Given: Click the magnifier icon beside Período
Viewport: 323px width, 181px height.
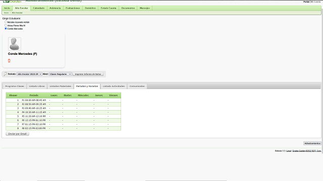Looking at the screenshot, I should 6,74.
